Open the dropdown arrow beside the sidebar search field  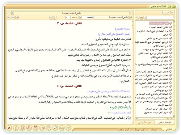145,18
